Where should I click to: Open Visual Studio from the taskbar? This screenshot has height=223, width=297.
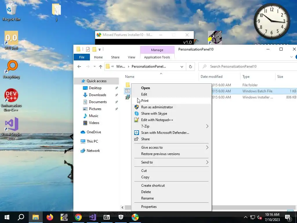[x=93, y=217]
